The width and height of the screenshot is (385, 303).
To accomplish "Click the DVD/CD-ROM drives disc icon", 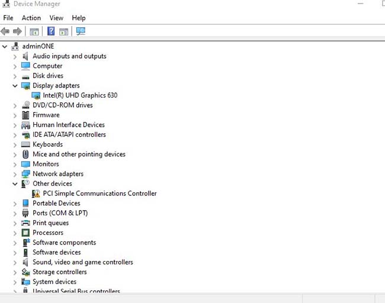I will [x=25, y=105].
